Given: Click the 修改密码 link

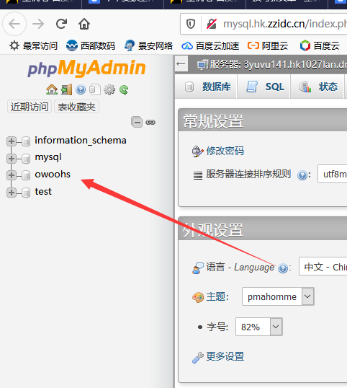Looking at the screenshot, I should click(225, 151).
